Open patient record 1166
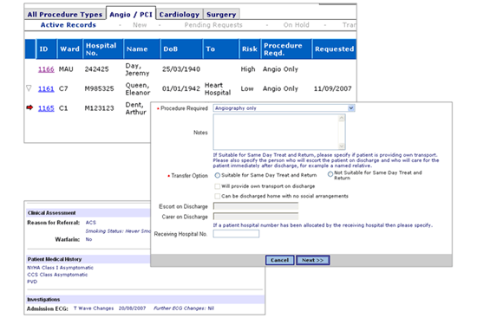The image size is (477, 318). [46, 69]
